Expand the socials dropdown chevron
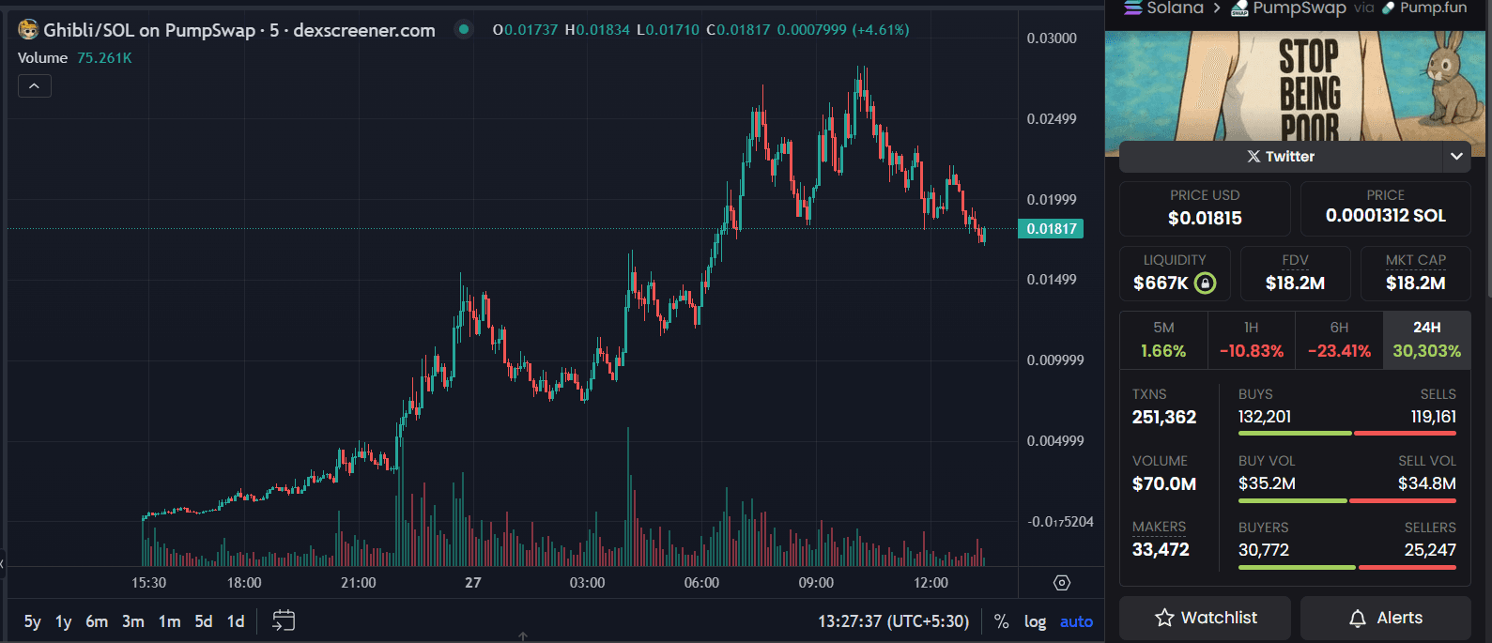This screenshot has width=1492, height=643. tap(1456, 157)
